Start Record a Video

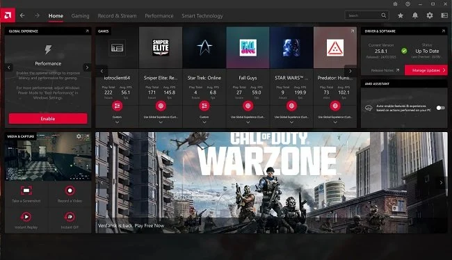tap(70, 194)
